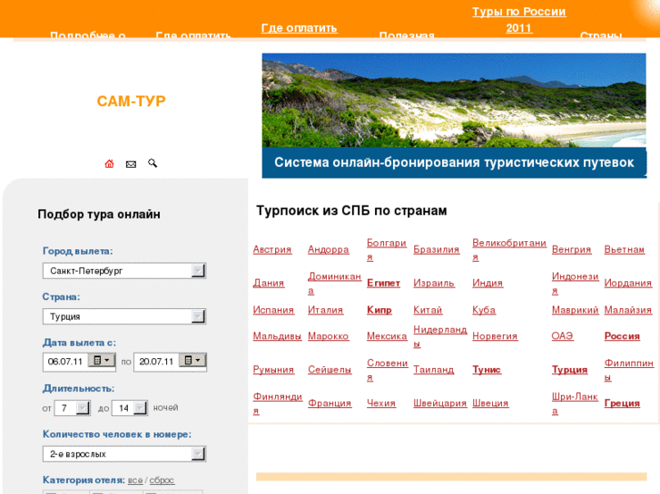Open maximum nights dropdown showing 14
Viewport: 660px width, 494px height.
(140, 408)
